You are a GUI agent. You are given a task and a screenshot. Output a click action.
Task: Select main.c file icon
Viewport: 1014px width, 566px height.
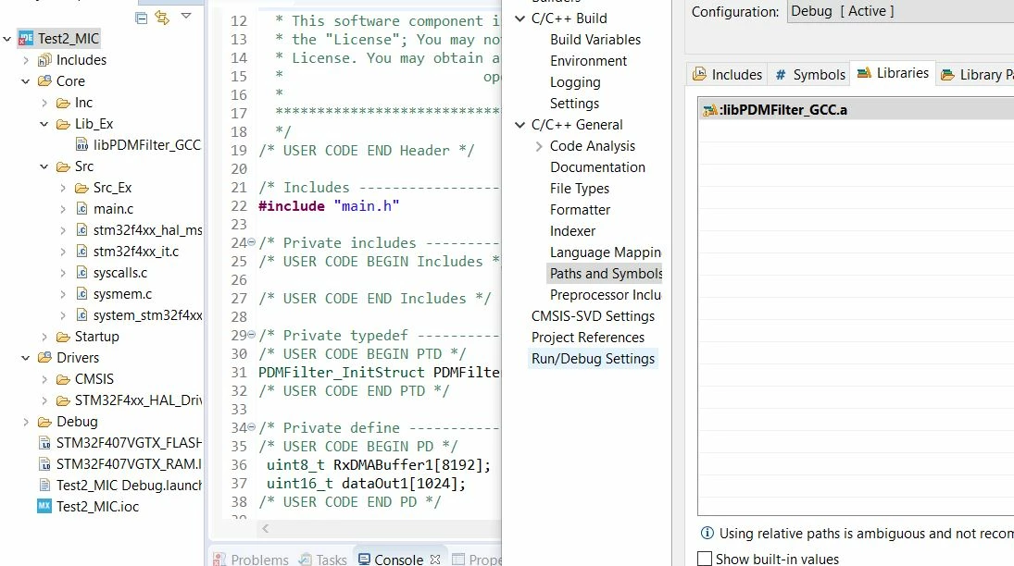coord(82,209)
